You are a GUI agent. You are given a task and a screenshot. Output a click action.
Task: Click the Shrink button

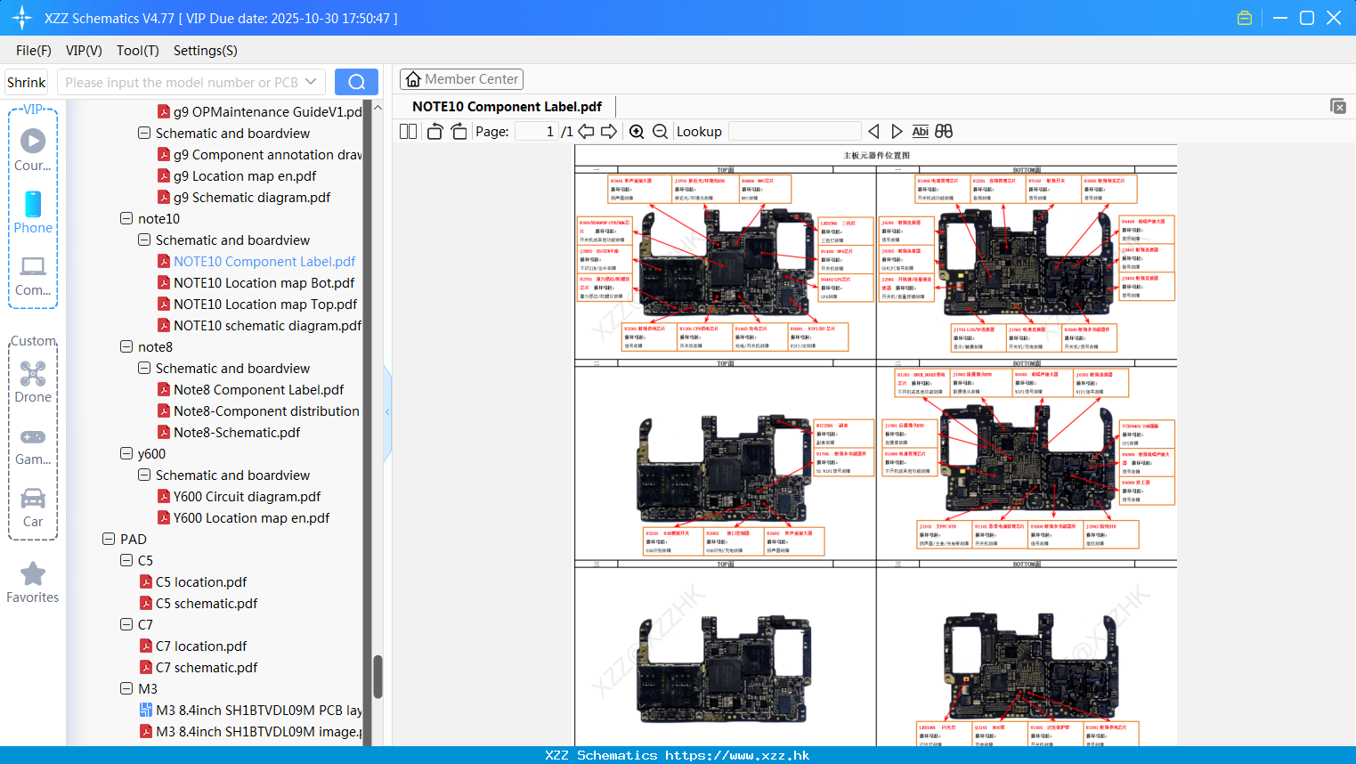[26, 82]
